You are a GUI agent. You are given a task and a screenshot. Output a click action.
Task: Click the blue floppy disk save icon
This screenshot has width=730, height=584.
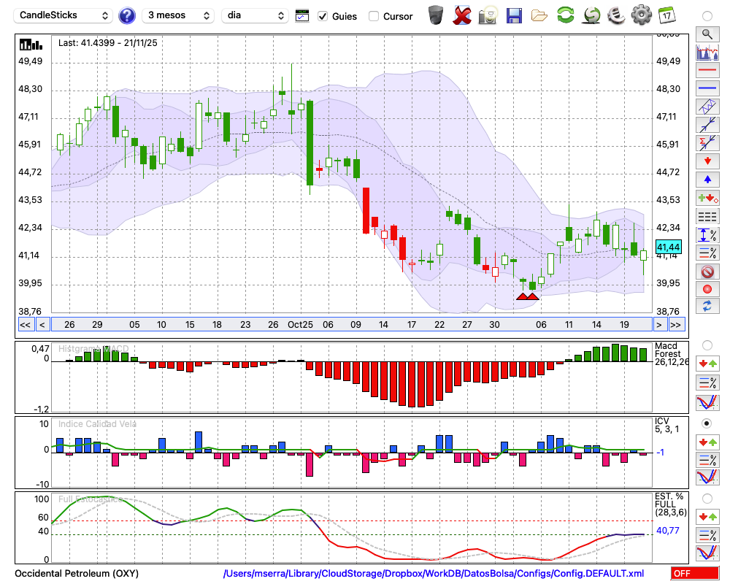[x=514, y=15]
